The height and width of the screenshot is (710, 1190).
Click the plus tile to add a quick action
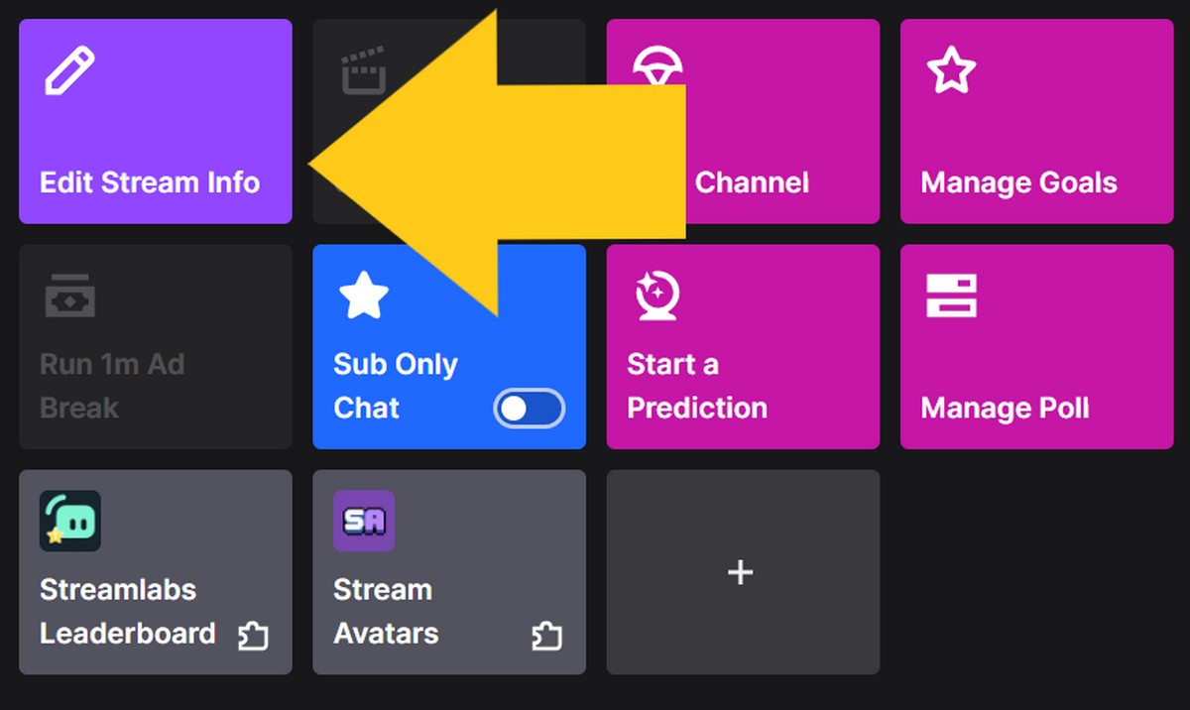pyautogui.click(x=741, y=572)
